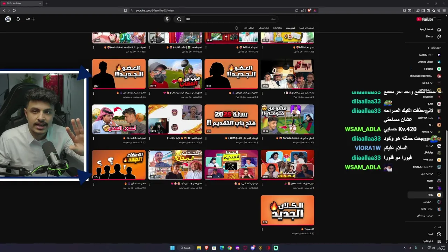
Task: Play the 0:25 الكلان الجديد video
Action: coord(287,210)
